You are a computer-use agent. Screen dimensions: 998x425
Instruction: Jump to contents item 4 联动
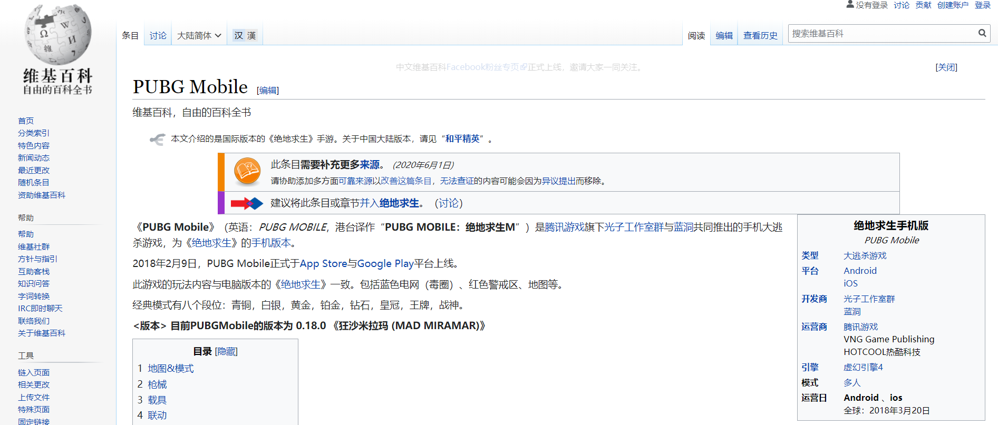point(157,416)
